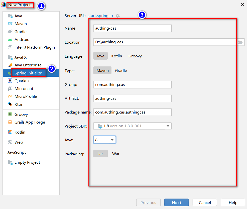
Task: Select the Gradle elephant icon in sidebar
Action: [10, 32]
